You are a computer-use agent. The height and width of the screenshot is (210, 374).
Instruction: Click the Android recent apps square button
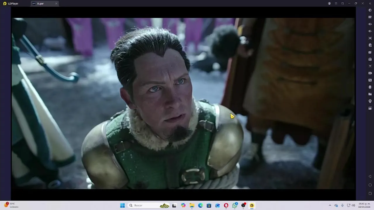pos(370,193)
